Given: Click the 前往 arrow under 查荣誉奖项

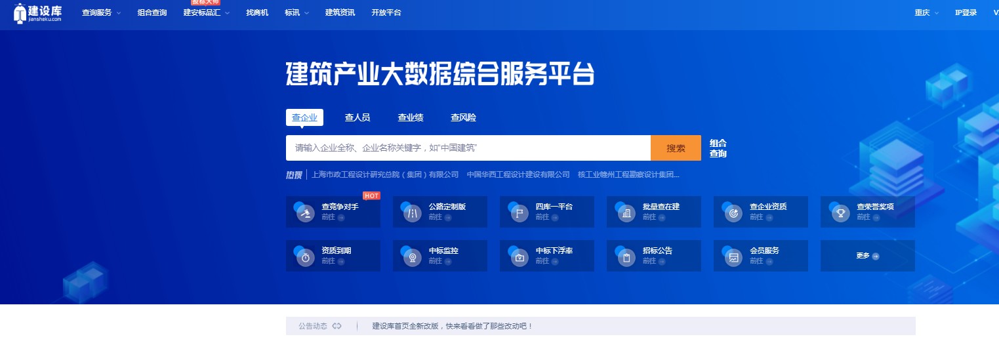Looking at the screenshot, I should (876, 217).
